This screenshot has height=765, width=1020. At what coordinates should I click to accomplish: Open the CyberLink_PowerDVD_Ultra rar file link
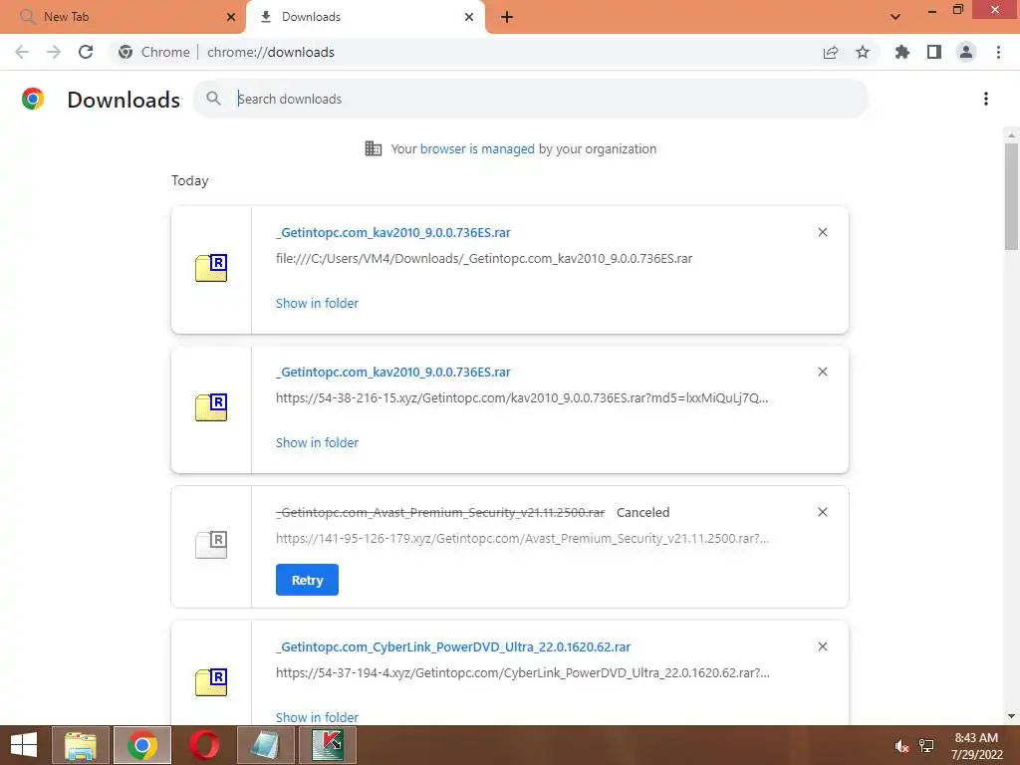[453, 647]
